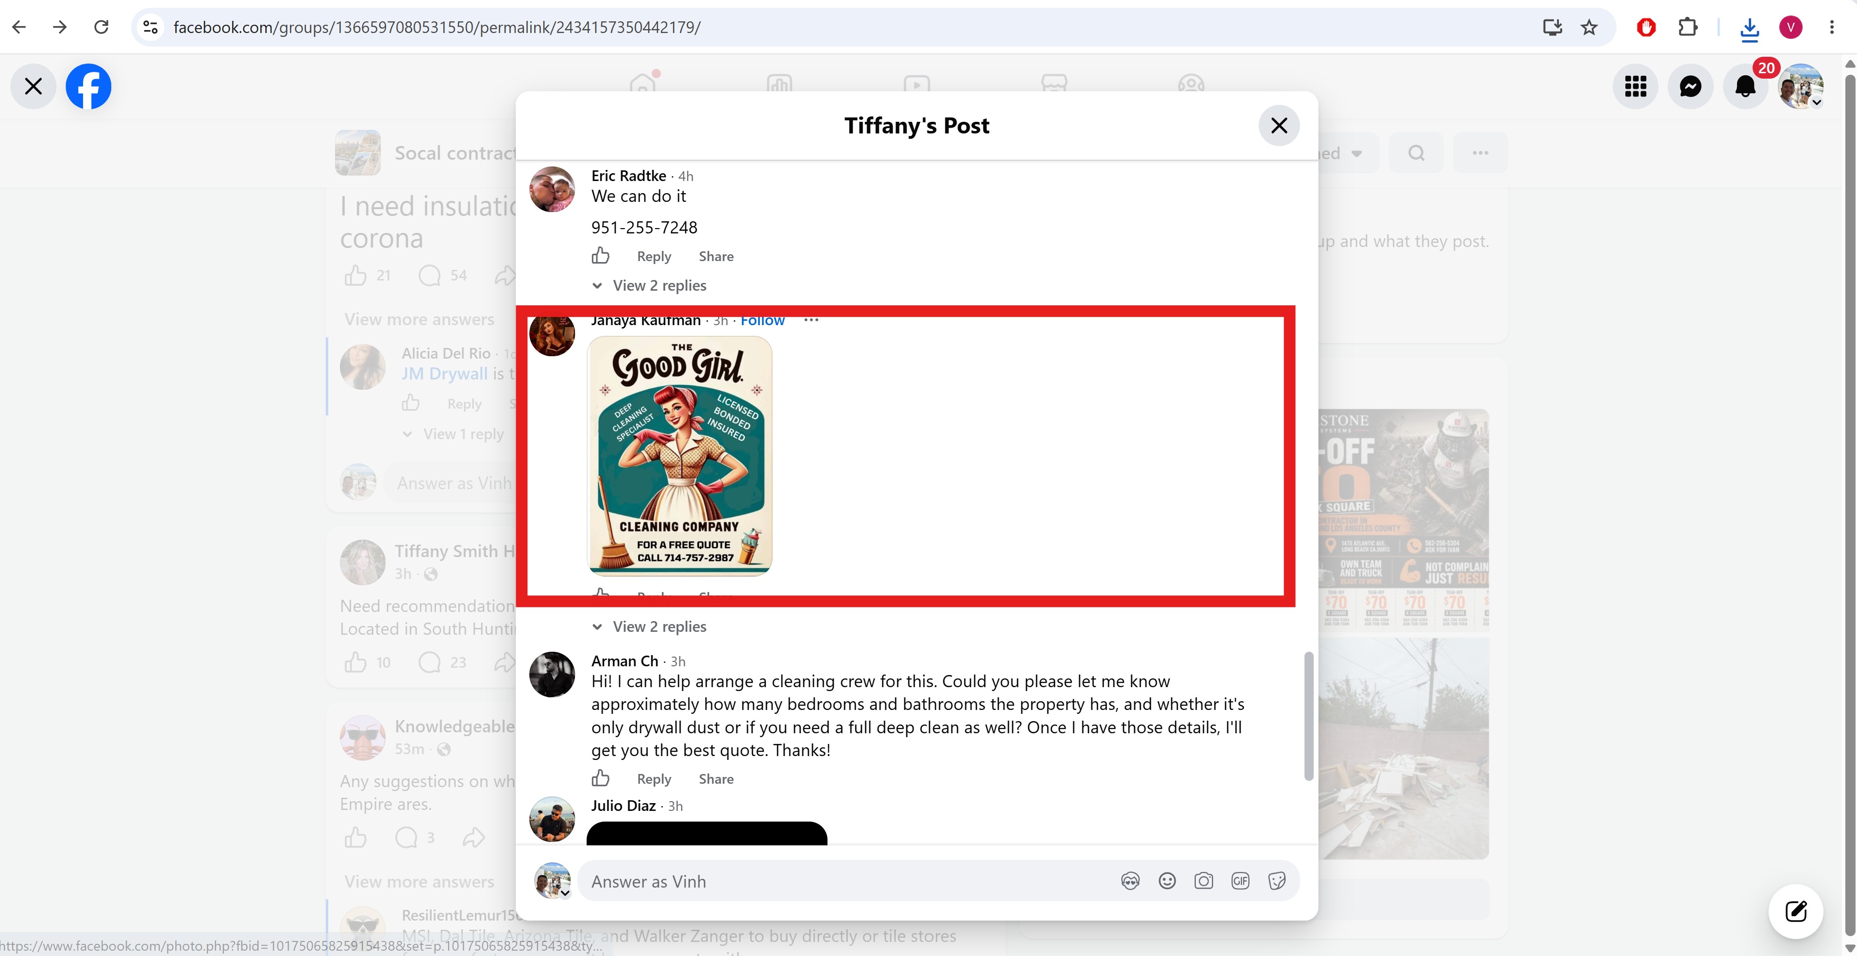Expand 2 replies under Eric Radtke's comment
The width and height of the screenshot is (1857, 956).
(x=659, y=285)
